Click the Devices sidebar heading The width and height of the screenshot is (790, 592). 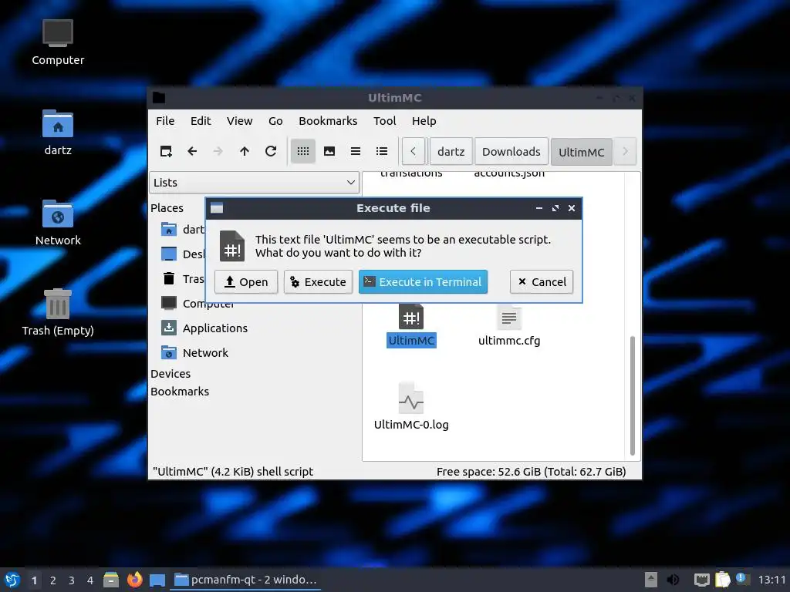[170, 374]
